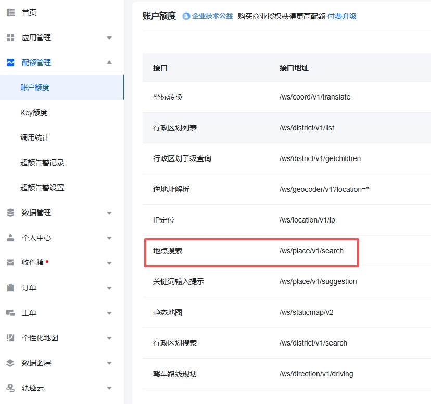This screenshot has height=407, width=431.
Task: Click the 订单 clipboard icon
Action: pos(10,288)
